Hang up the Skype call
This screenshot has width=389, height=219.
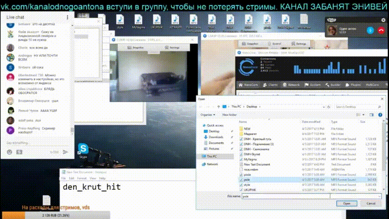tap(381, 30)
